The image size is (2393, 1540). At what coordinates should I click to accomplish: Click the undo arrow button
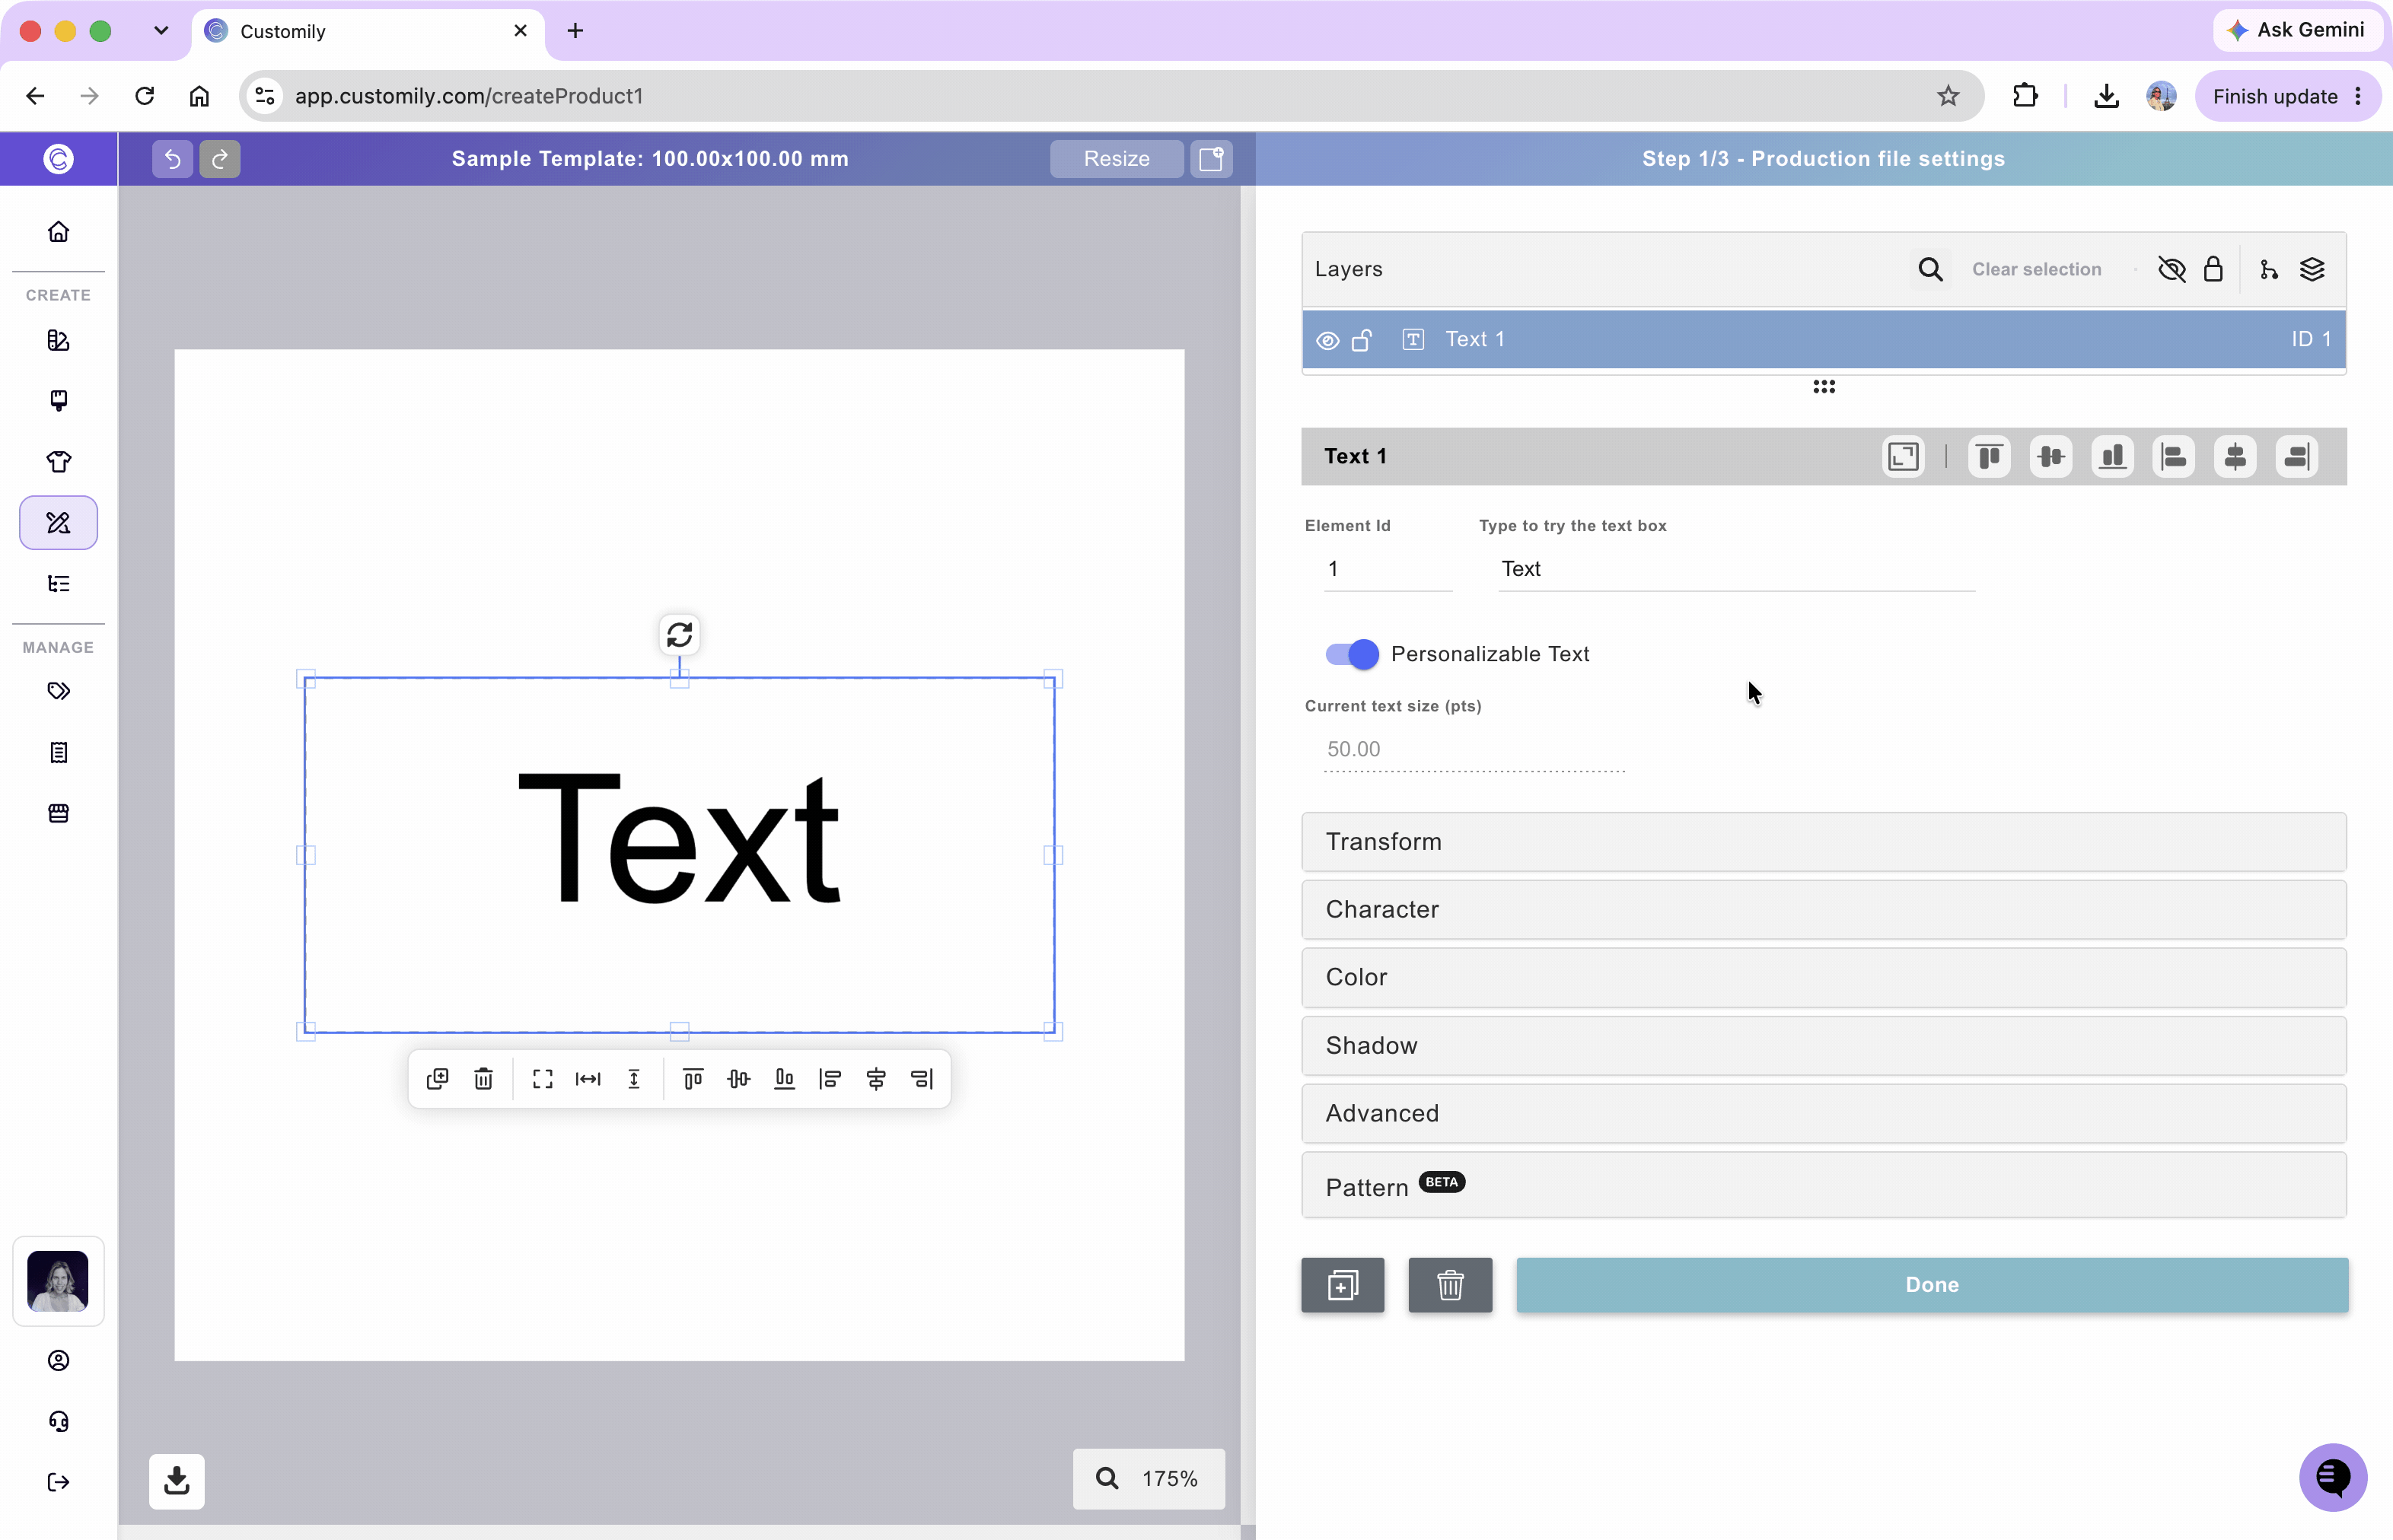[x=172, y=159]
